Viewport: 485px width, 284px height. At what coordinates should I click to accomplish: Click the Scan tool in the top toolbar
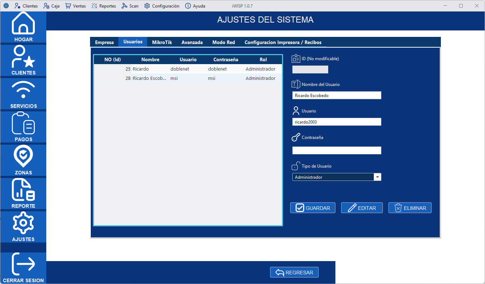(x=130, y=6)
